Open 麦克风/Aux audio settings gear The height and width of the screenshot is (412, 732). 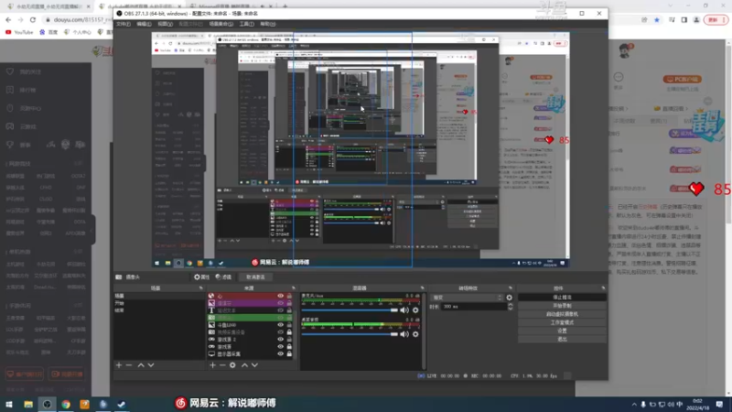tap(415, 310)
